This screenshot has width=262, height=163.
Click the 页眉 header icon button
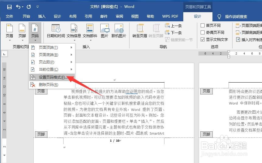(x=9, y=28)
